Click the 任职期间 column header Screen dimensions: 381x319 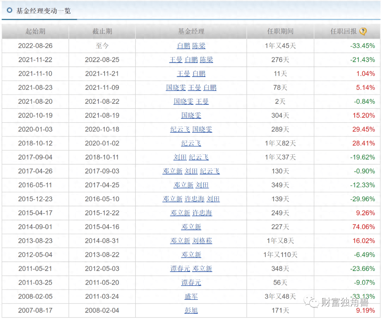280,31
